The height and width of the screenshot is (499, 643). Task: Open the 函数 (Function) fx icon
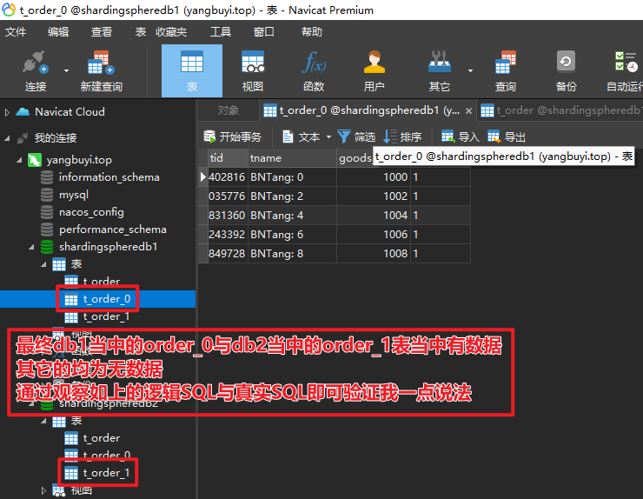click(314, 70)
